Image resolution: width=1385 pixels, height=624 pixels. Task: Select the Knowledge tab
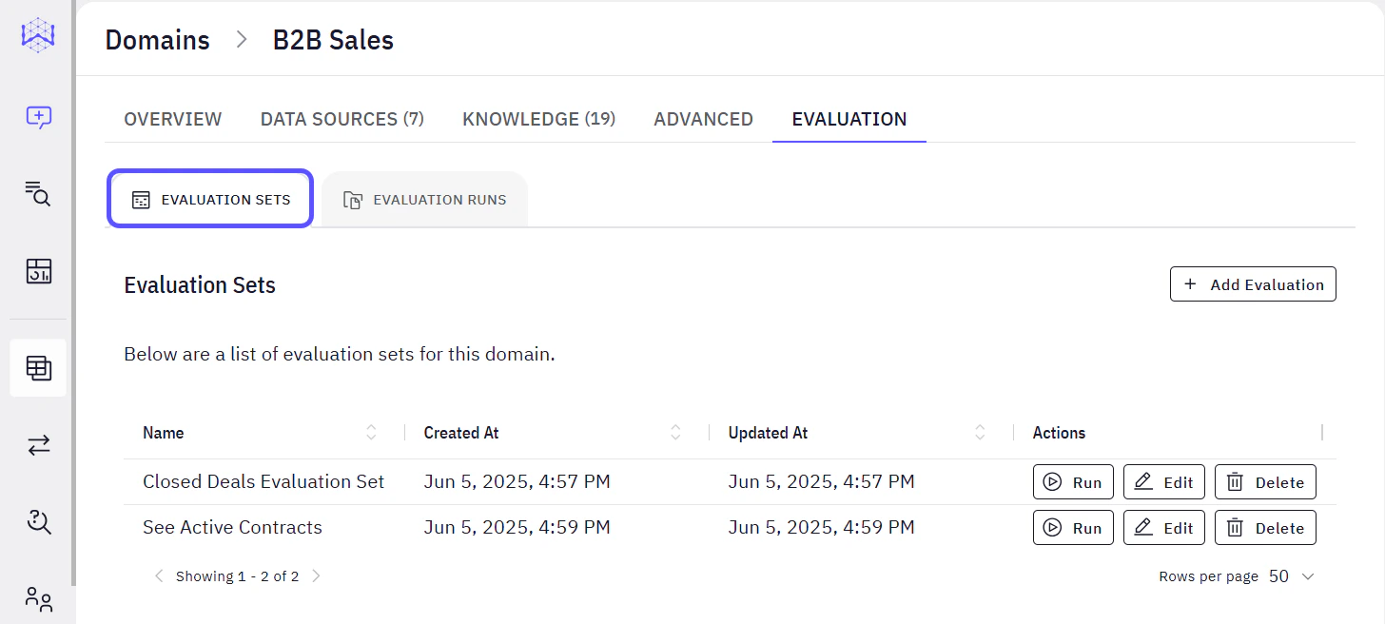tap(538, 118)
